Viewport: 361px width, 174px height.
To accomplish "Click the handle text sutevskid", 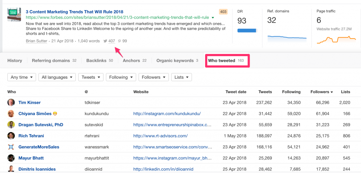I will (94, 125).
